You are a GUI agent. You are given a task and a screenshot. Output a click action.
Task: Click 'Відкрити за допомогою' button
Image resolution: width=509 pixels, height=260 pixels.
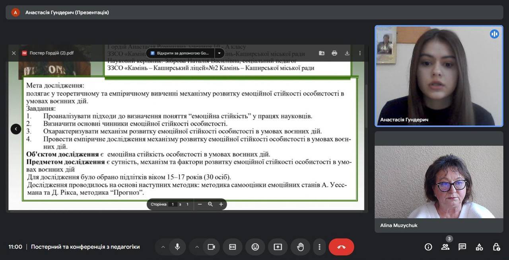pyautogui.click(x=180, y=53)
